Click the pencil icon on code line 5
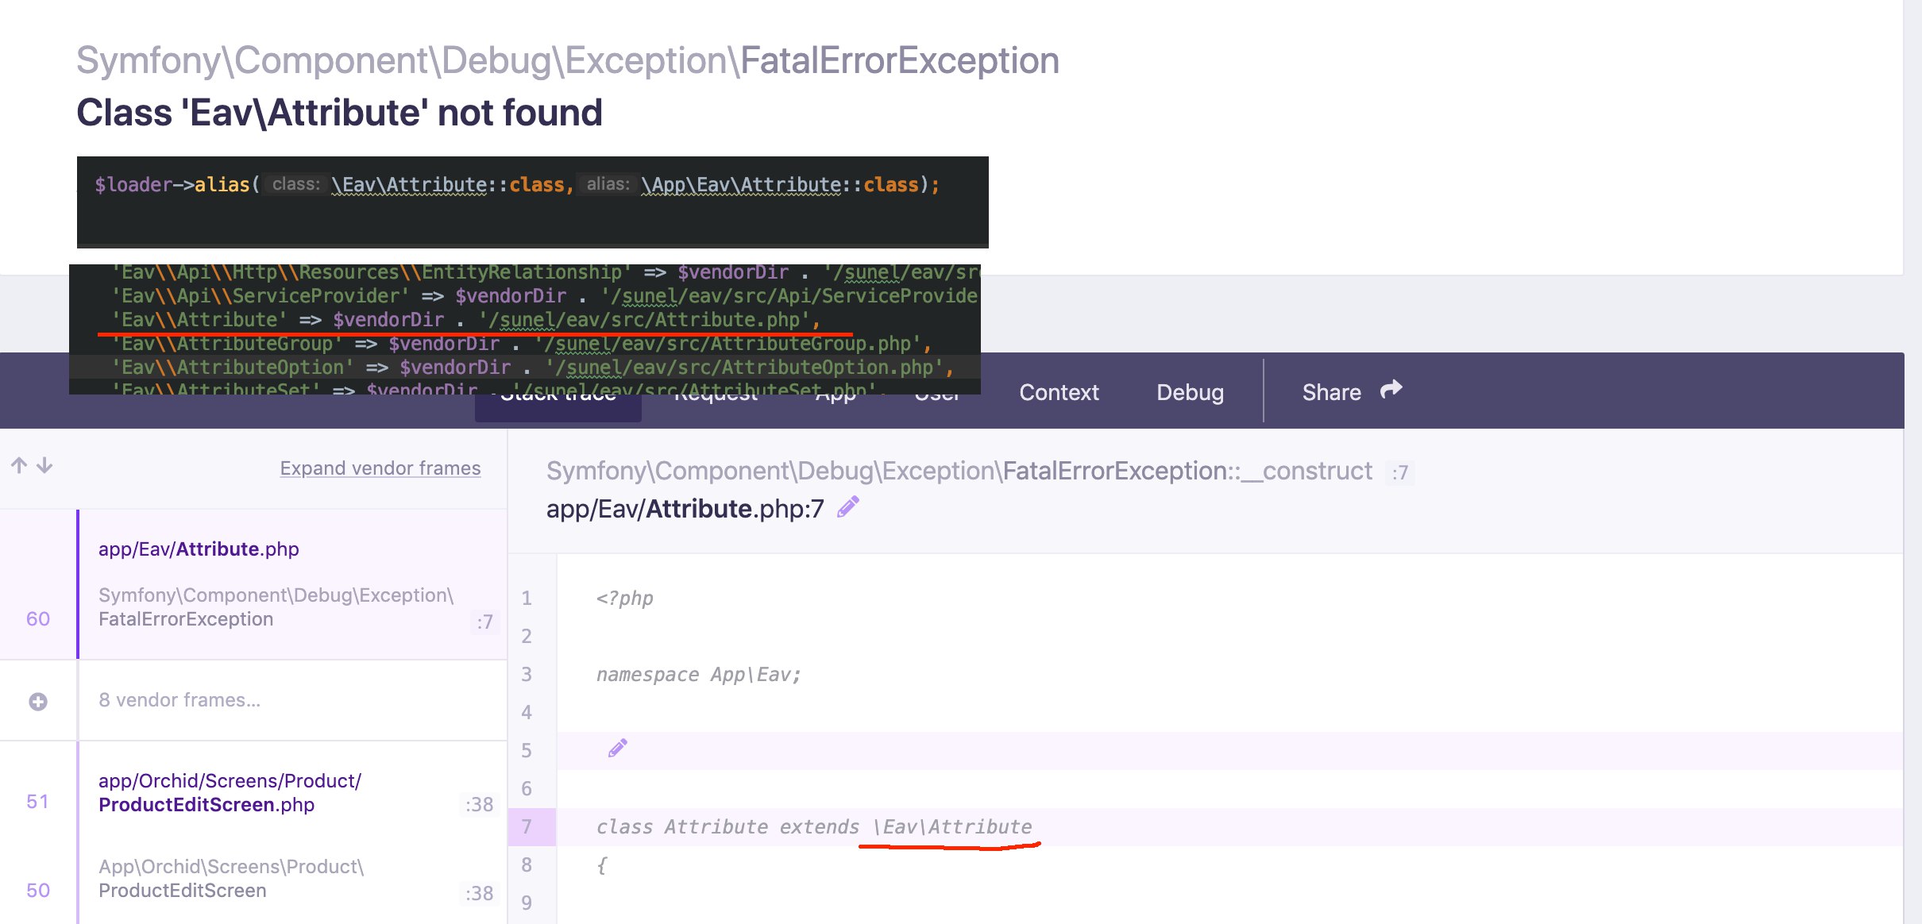Viewport: 1922px width, 924px height. coord(618,749)
